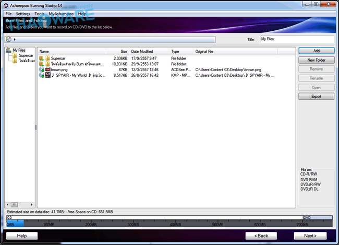Click brown.png file icon
Image resolution: width=339 pixels, height=245 pixels.
(x=47, y=69)
